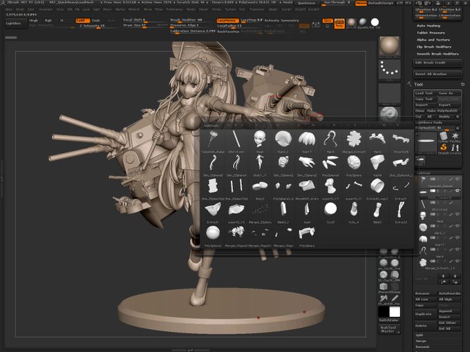Expand Clip Brush Modifiers section
This screenshot has width=470, height=352.
[x=434, y=47]
